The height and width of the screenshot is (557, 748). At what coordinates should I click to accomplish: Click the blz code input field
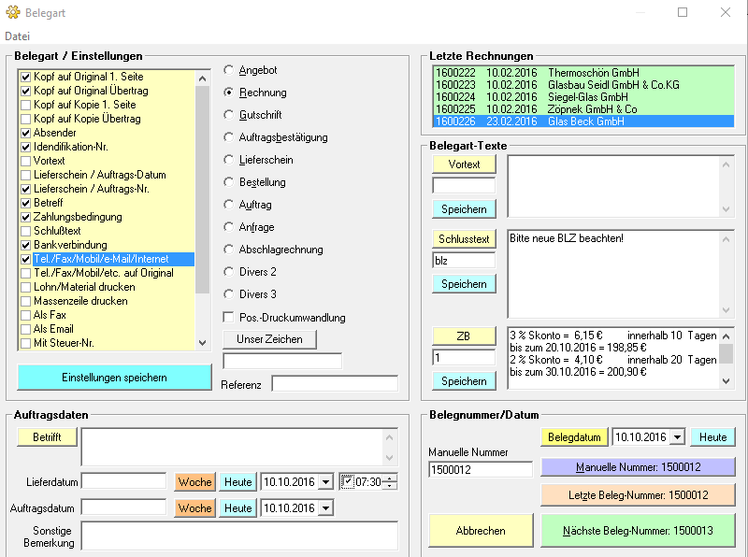(464, 261)
